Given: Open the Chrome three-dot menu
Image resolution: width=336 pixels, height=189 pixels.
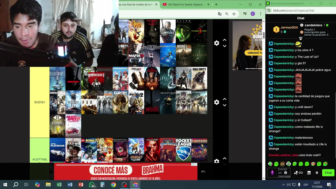Looking at the screenshot, I should (261, 14).
